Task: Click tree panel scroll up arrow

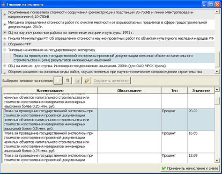Action: tap(217, 12)
